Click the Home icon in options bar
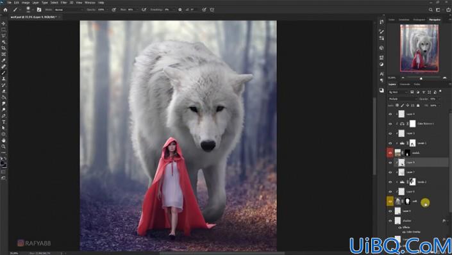 pos(5,10)
